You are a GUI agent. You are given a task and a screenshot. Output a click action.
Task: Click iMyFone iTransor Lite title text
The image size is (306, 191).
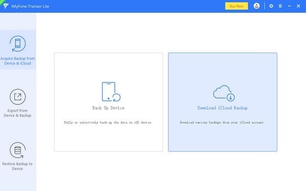[x=30, y=6]
